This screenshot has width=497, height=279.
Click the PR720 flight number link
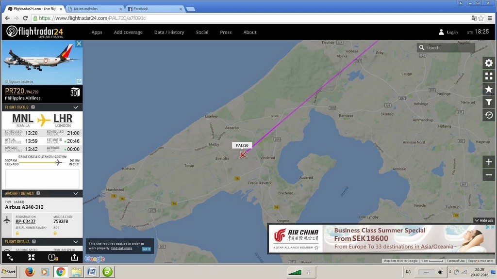pyautogui.click(x=15, y=91)
